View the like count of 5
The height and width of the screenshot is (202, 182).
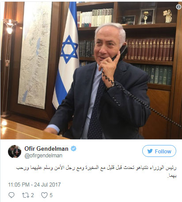tap(51, 195)
